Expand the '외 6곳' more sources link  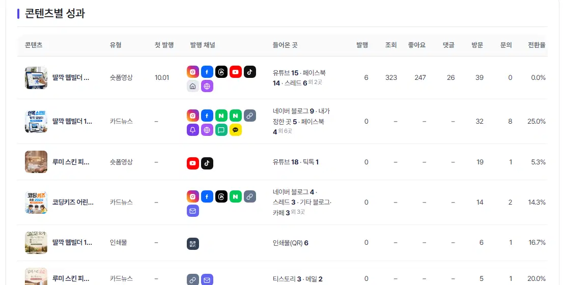(285, 131)
